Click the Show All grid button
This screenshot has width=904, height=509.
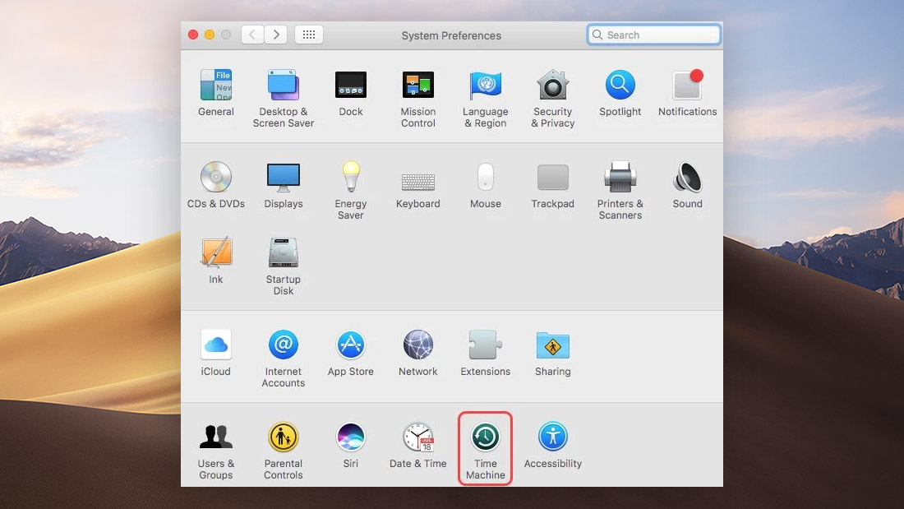309,35
